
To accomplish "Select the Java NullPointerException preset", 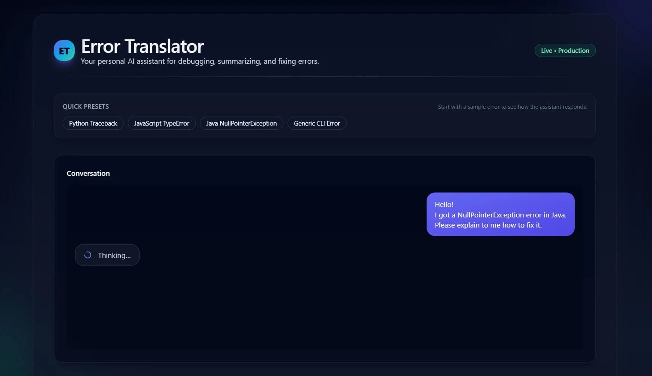I will [241, 123].
